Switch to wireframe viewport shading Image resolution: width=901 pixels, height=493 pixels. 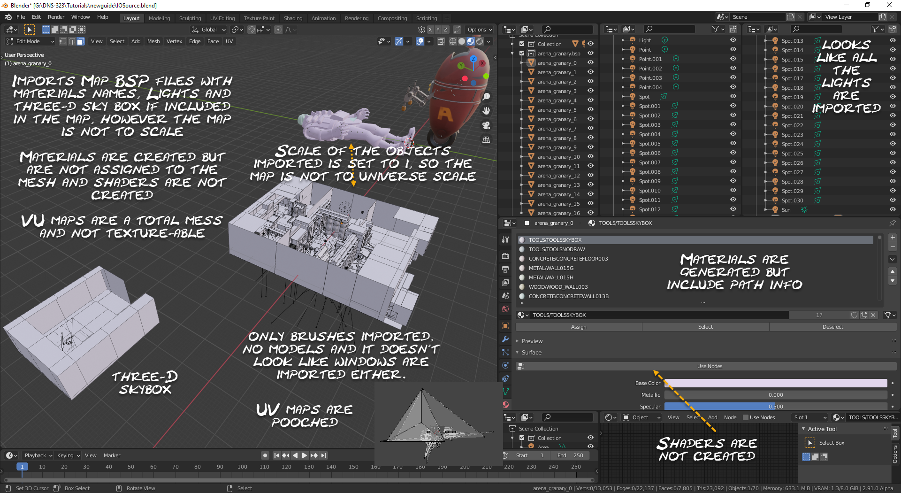pos(453,41)
